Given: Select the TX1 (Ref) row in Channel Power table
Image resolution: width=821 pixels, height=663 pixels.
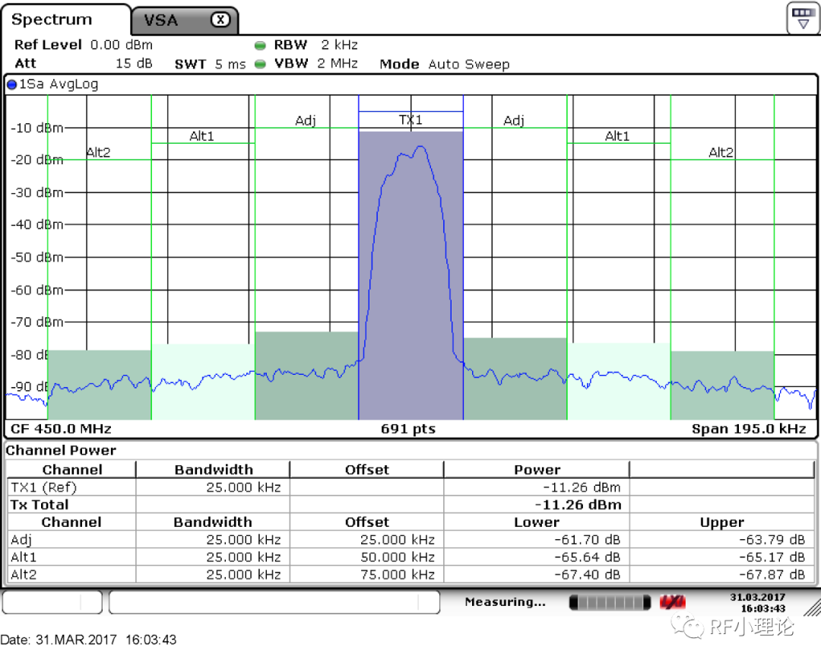Looking at the screenshot, I should (71, 487).
